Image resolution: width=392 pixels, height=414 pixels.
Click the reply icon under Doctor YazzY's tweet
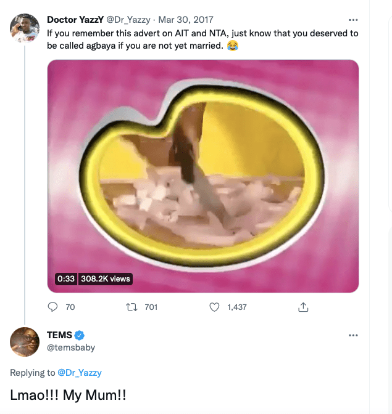pos(52,307)
